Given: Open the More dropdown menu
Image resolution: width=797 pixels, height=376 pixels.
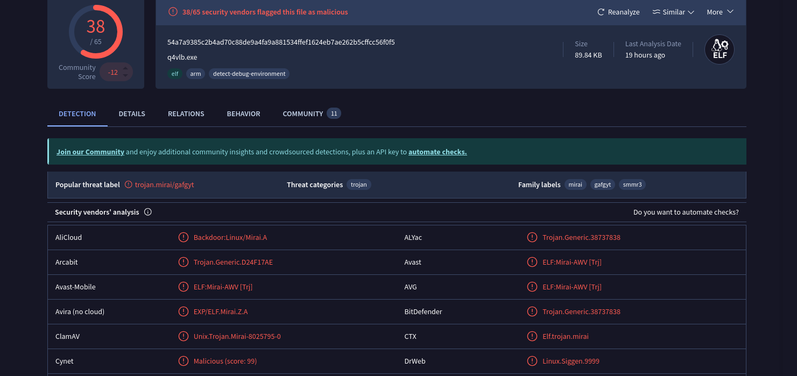Looking at the screenshot, I should click(720, 12).
